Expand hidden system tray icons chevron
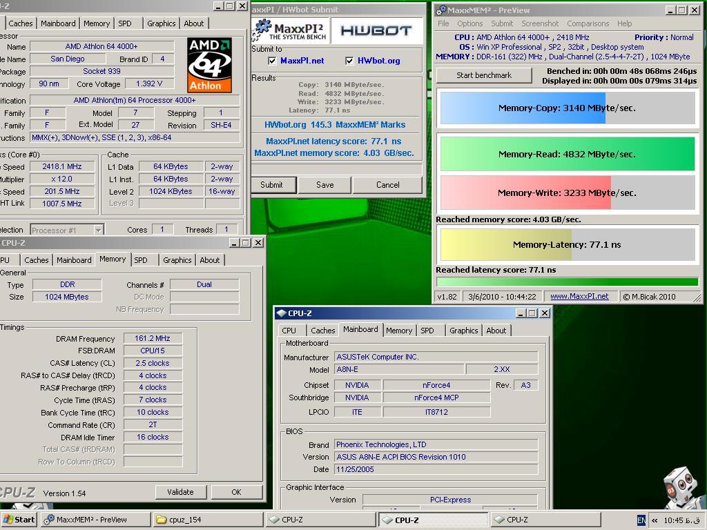 [x=655, y=520]
